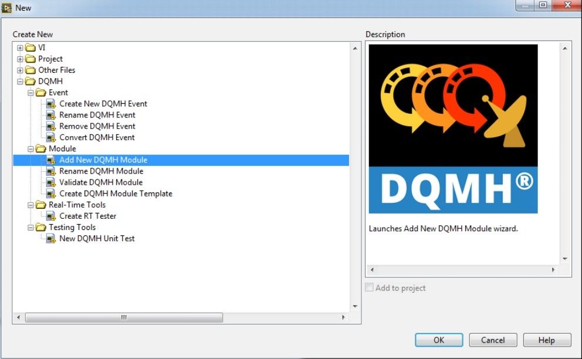The image size is (582, 359).
Task: Select Validate DQMH Module item
Action: [101, 182]
